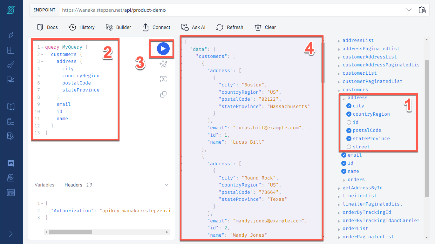Image resolution: width=435 pixels, height=244 pixels.
Task: Enable the street field checkbox
Action: pyautogui.click(x=349, y=147)
